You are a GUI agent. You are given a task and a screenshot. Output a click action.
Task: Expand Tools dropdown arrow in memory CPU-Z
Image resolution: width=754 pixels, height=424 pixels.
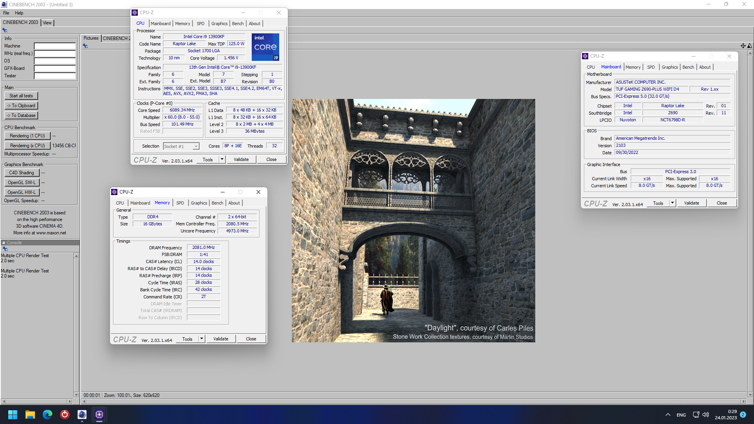(x=201, y=339)
